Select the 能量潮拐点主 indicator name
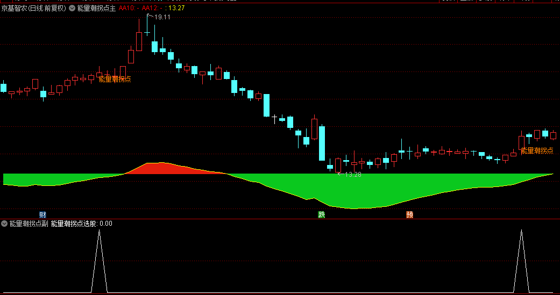Viewport: 560px width, 295px height. point(96,8)
